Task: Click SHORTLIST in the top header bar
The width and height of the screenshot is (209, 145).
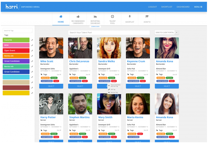Action: (166, 7)
